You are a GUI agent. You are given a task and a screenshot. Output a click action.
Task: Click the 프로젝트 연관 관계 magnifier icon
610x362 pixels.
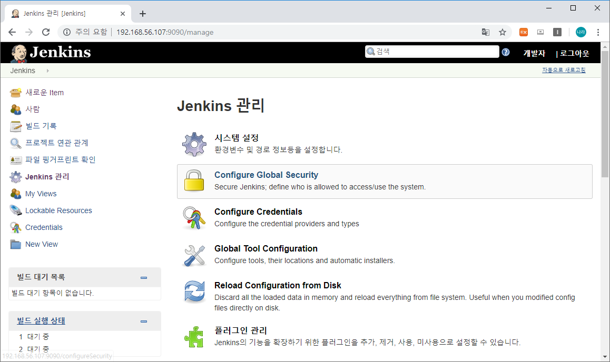tap(16, 143)
